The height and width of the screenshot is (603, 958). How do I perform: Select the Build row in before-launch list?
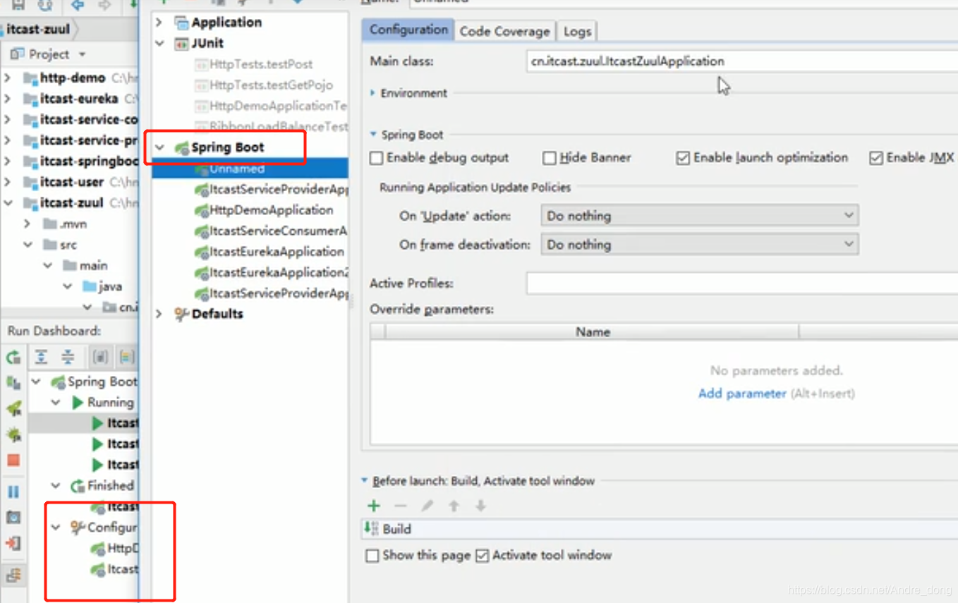tap(660, 529)
